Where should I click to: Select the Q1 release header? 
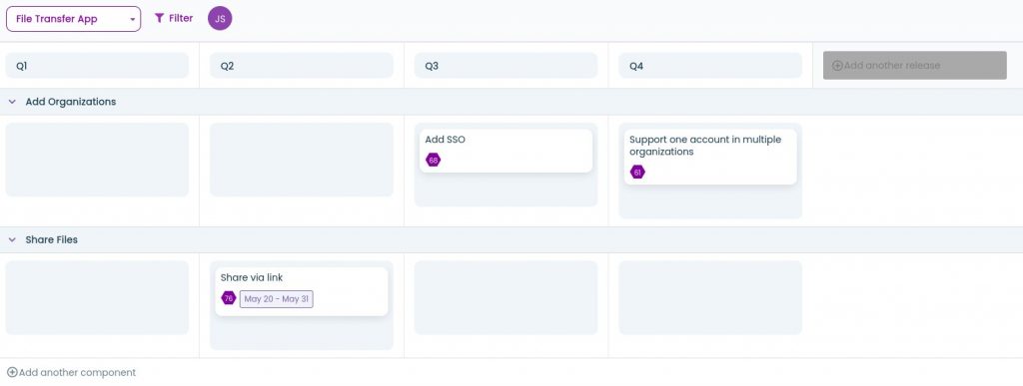[x=97, y=66]
